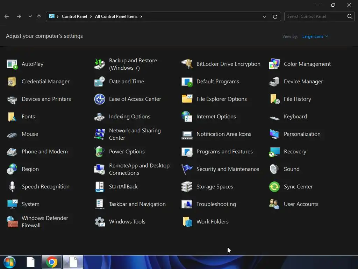
Task: Open the User Accounts icon
Action: click(274, 204)
